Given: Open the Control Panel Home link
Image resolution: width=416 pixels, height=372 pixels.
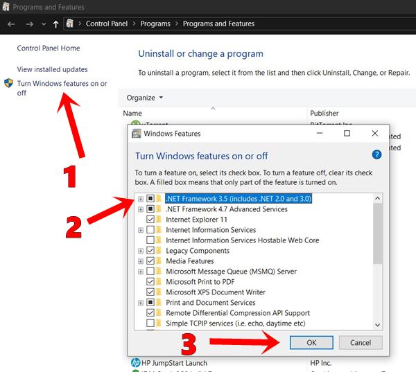Looking at the screenshot, I should (x=49, y=48).
